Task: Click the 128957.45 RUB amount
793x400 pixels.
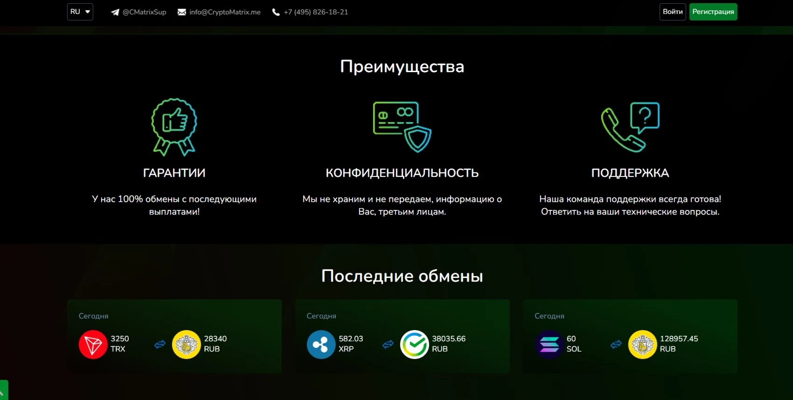Action: (x=679, y=344)
